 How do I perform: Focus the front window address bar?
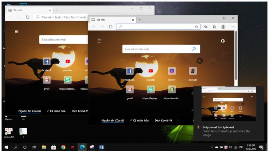(x=158, y=27)
